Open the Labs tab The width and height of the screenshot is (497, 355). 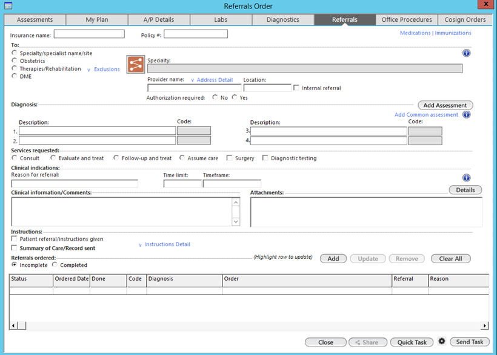pos(221,19)
